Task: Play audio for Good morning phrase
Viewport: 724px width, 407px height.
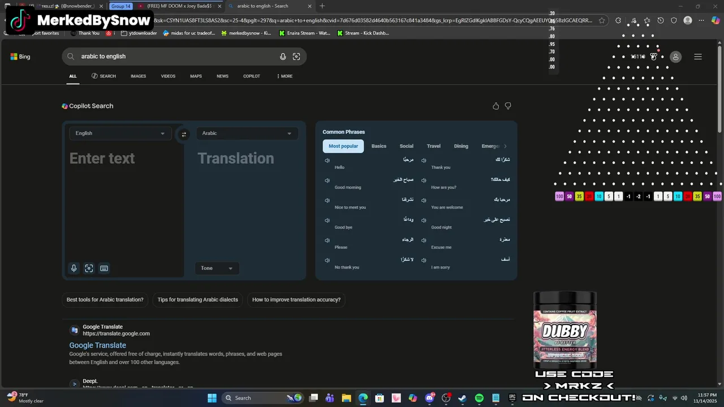Action: point(327,180)
